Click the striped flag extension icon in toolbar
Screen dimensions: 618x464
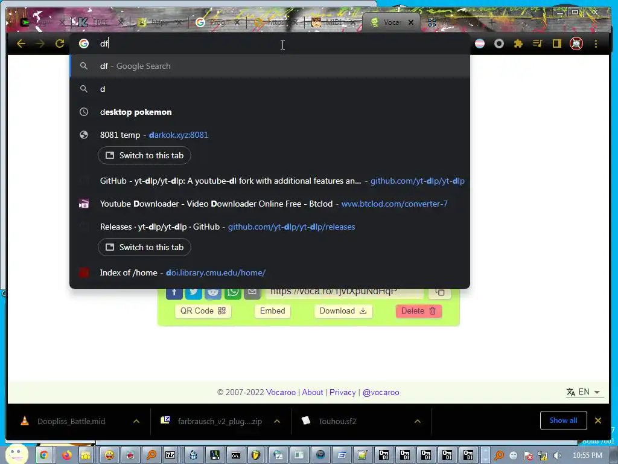click(x=480, y=43)
